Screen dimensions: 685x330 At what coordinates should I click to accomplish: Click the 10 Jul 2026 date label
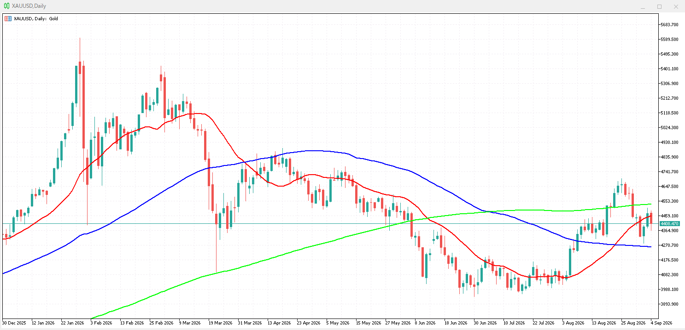click(x=515, y=323)
